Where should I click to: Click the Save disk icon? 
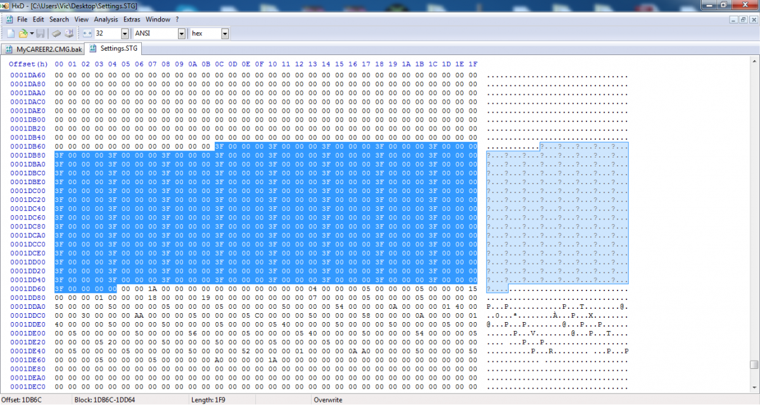(40, 33)
